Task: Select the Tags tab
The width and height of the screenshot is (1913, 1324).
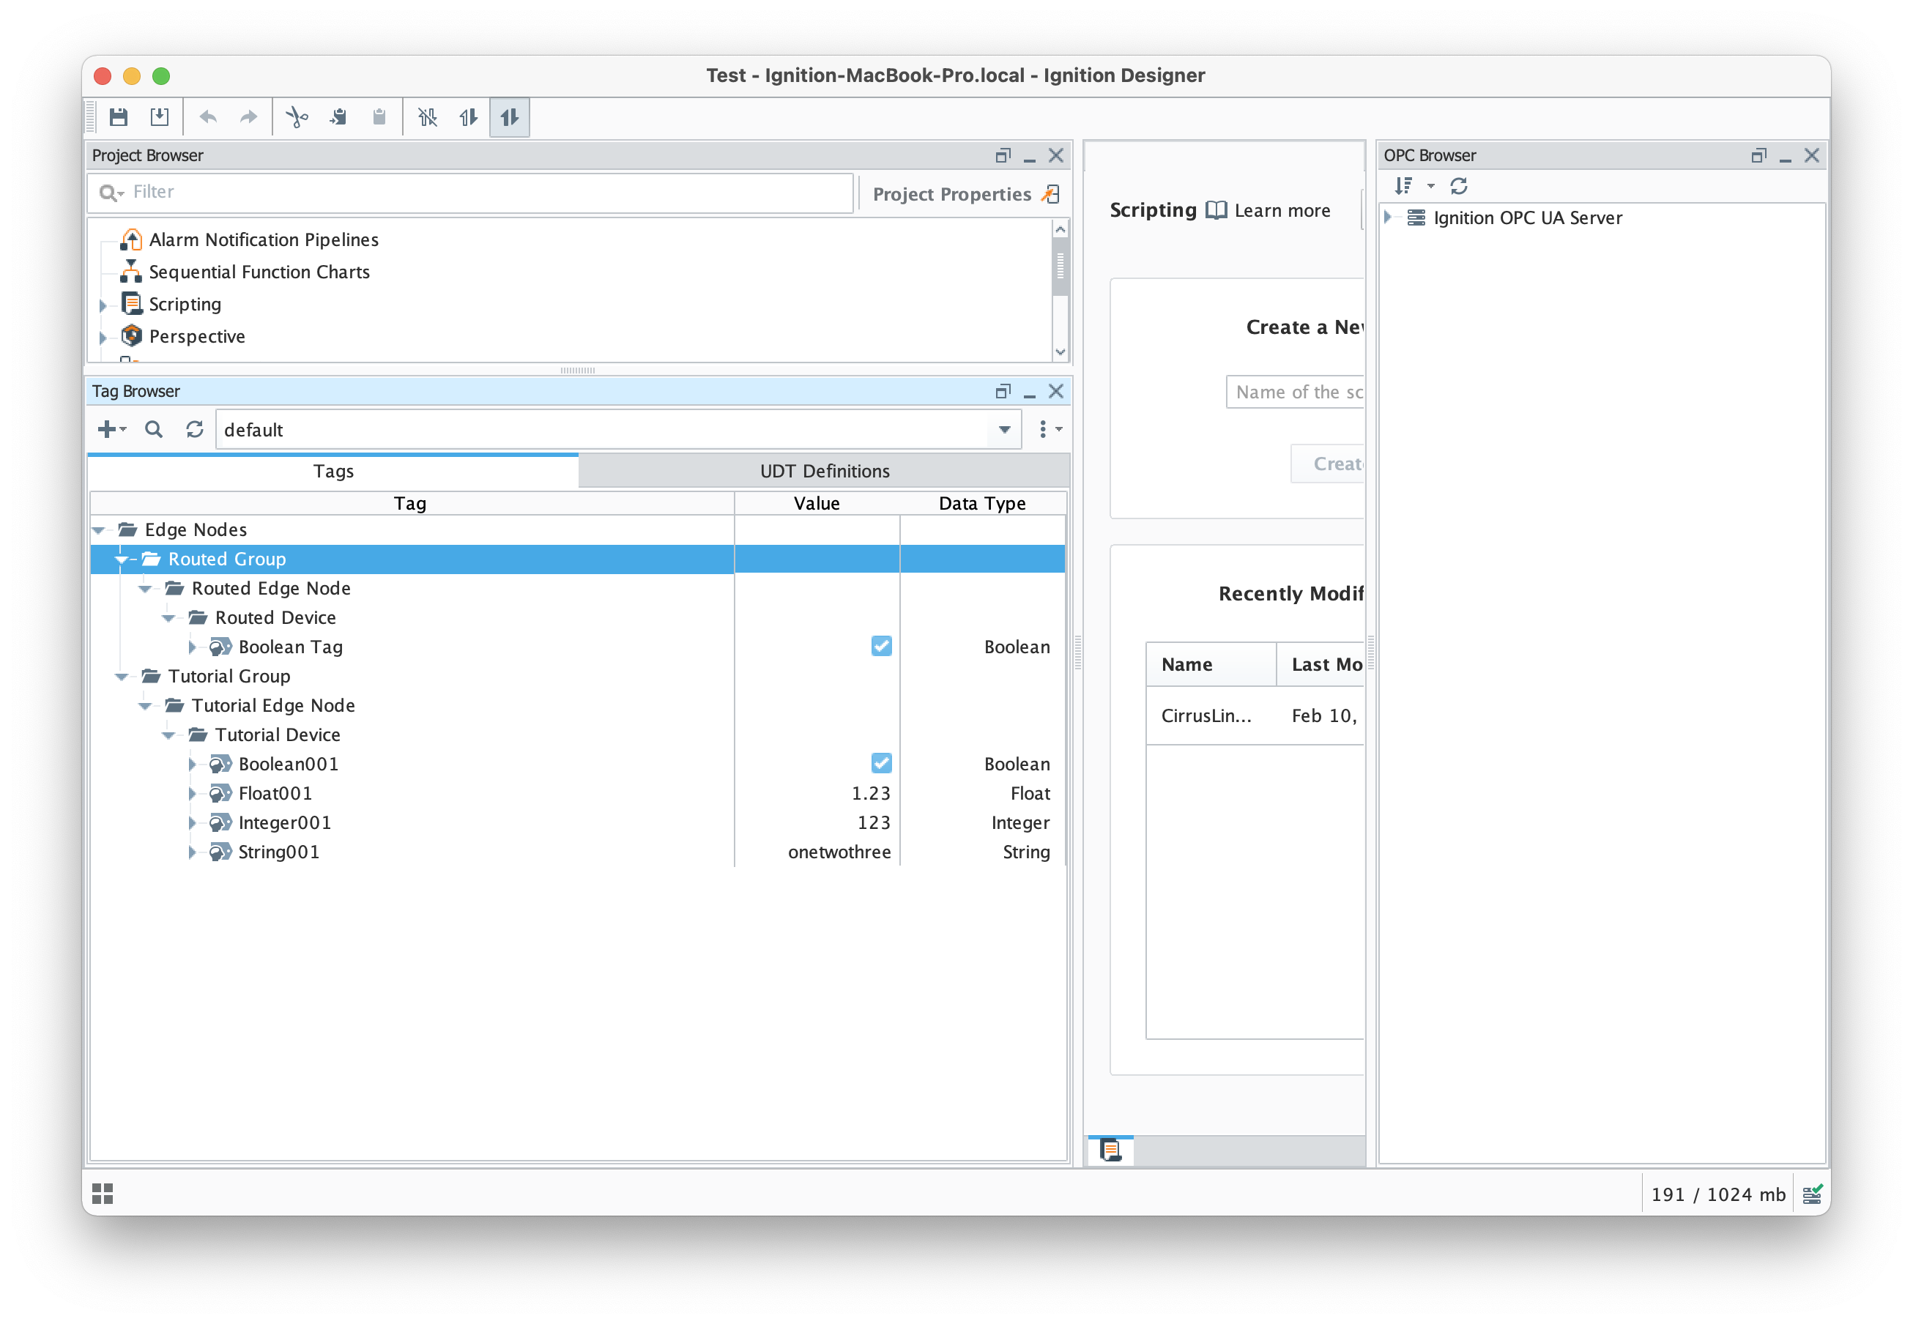Action: pos(333,471)
